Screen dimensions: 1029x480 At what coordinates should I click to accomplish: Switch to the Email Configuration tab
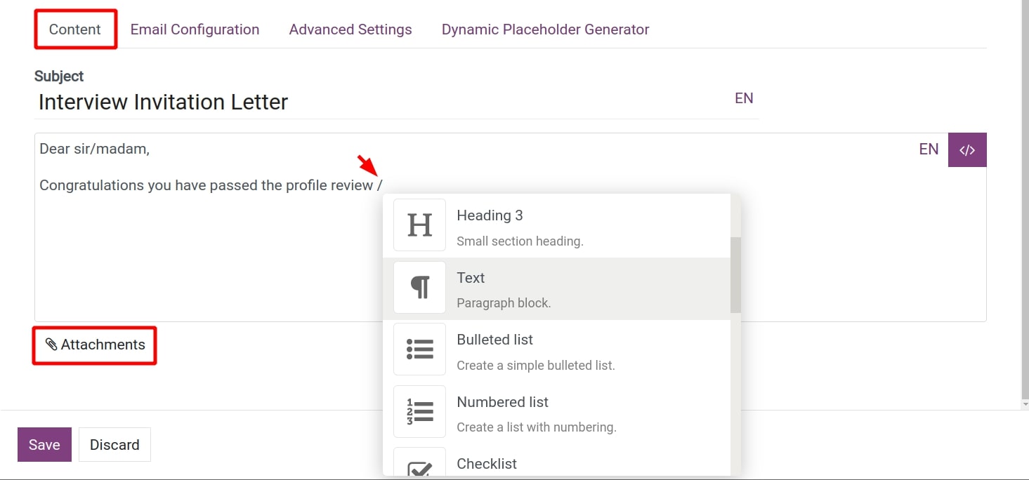(x=195, y=29)
